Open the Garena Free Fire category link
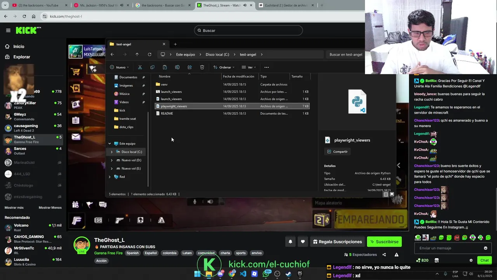This screenshot has height=280, width=497. coord(108,253)
